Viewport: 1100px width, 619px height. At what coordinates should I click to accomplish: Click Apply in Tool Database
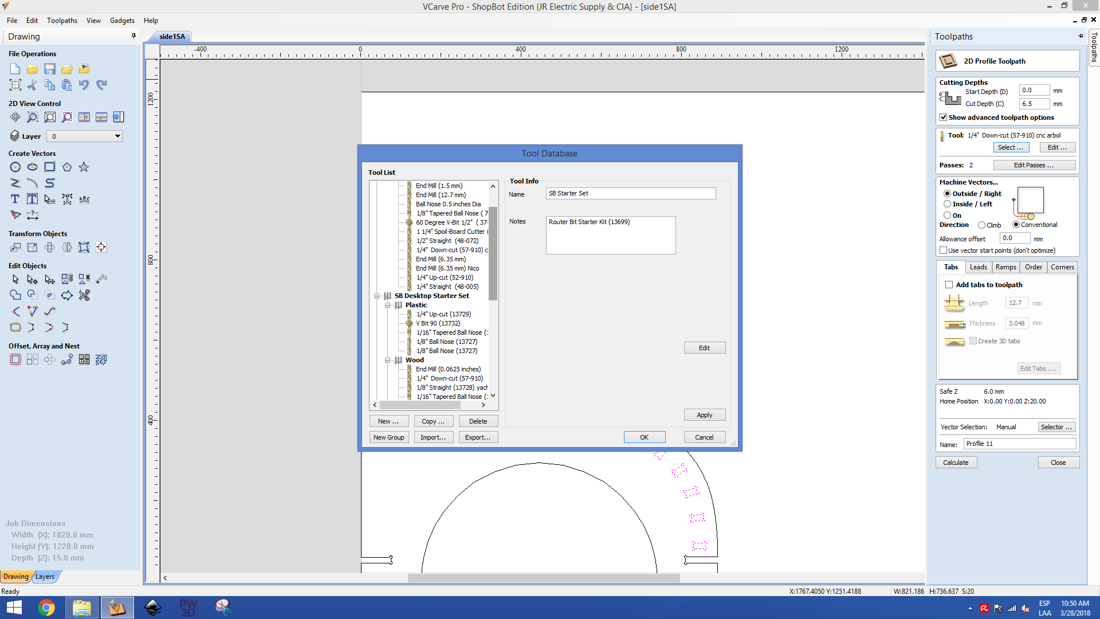pos(705,415)
